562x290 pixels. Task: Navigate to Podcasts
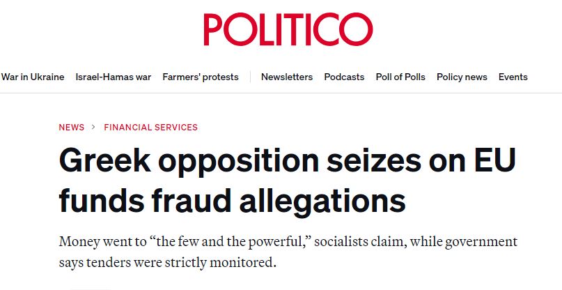point(344,77)
